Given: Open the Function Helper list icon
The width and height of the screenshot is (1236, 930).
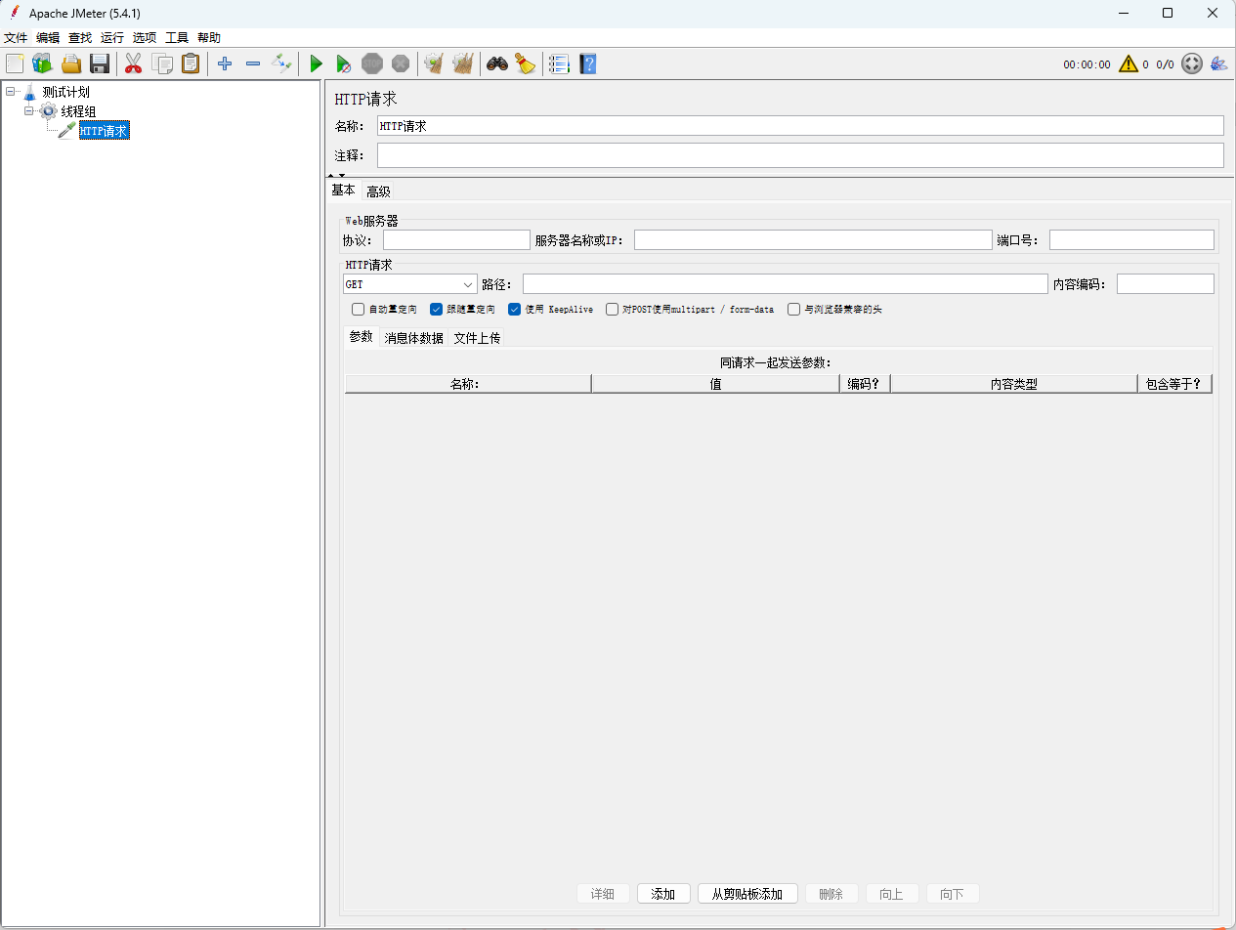Looking at the screenshot, I should point(559,64).
